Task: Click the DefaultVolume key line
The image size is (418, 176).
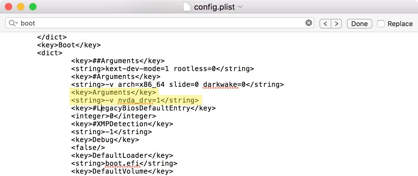Action: (x=122, y=171)
